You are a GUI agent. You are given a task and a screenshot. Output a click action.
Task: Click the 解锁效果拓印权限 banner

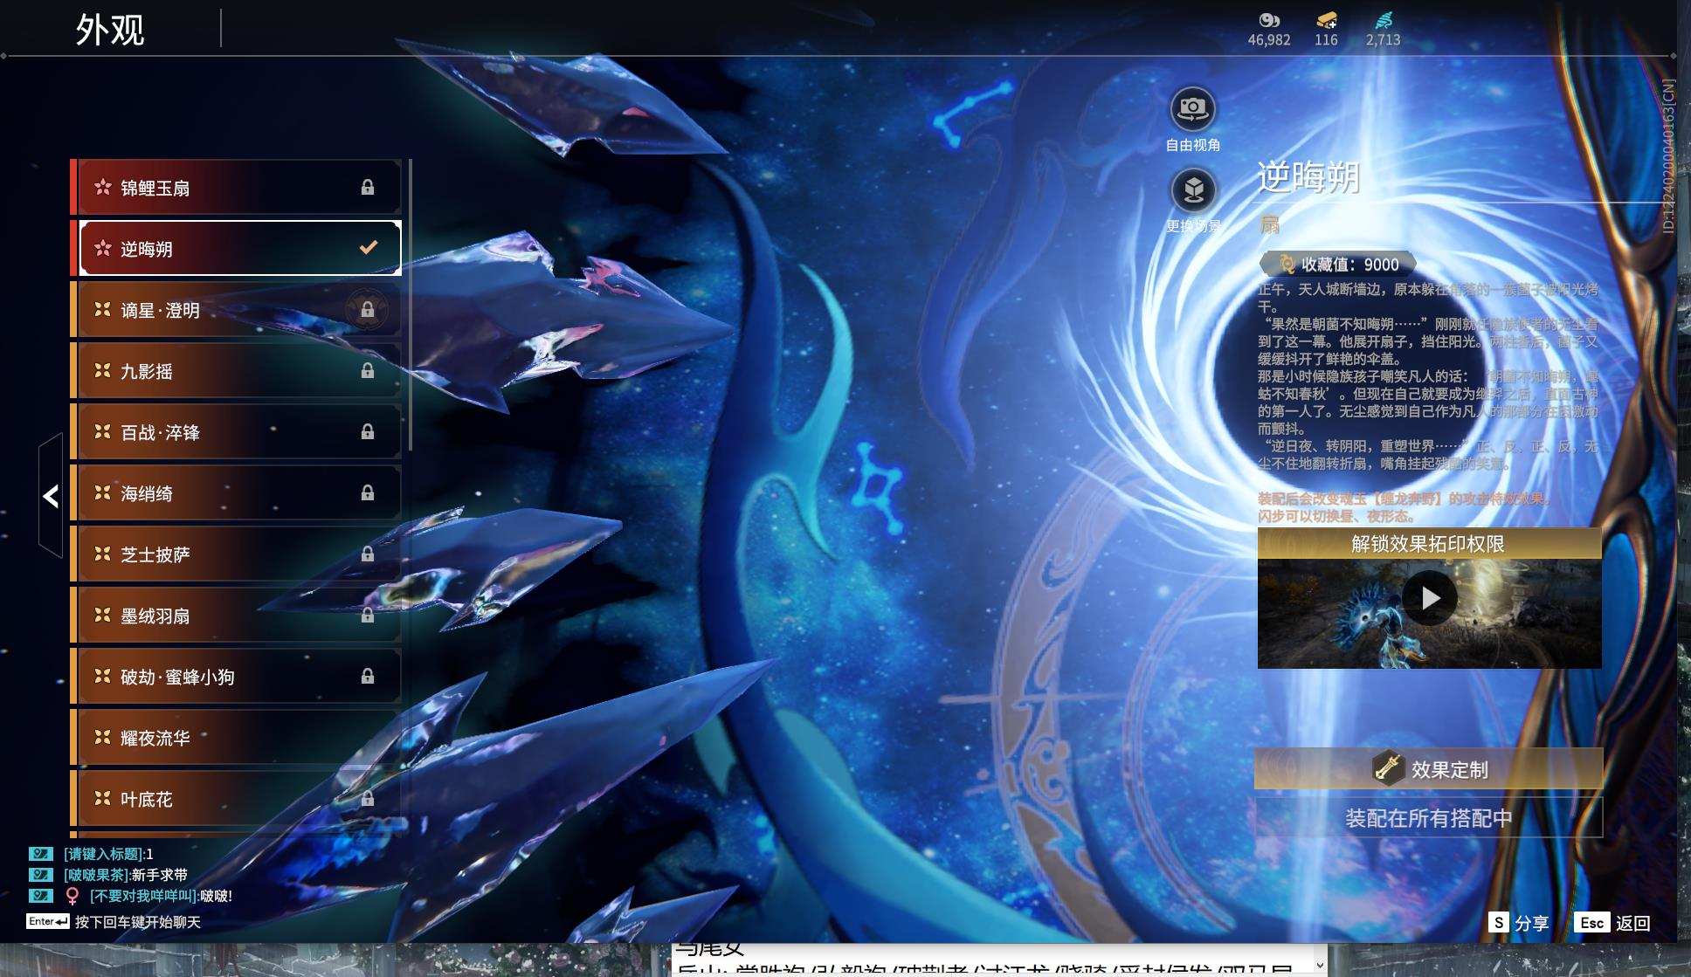(1429, 543)
